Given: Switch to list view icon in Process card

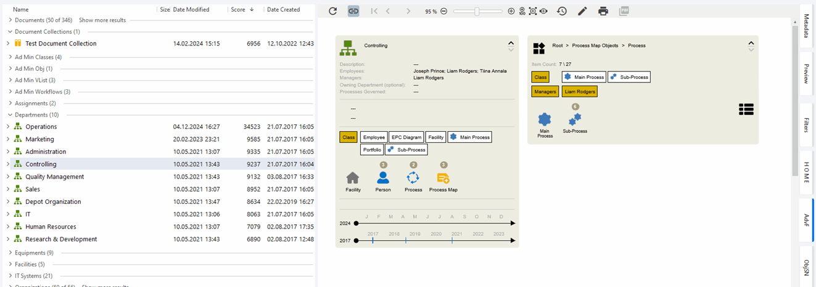Looking at the screenshot, I should point(746,109).
